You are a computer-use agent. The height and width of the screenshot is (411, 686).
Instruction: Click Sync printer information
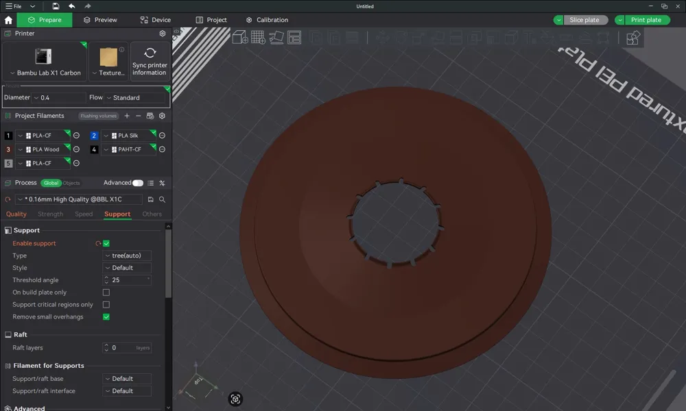(x=150, y=62)
